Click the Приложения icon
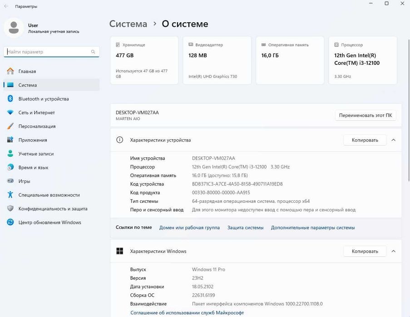Screen dimensions: 410x317 click(10, 140)
